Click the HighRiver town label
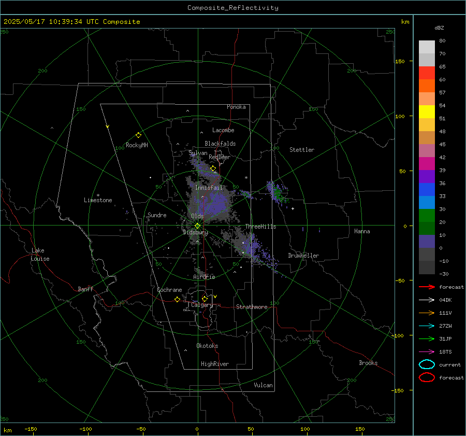This screenshot has width=466, height=436. [215, 364]
